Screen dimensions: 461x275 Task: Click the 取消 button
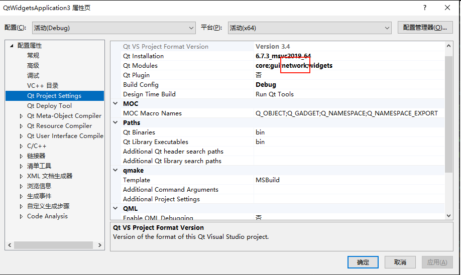tap(400, 262)
